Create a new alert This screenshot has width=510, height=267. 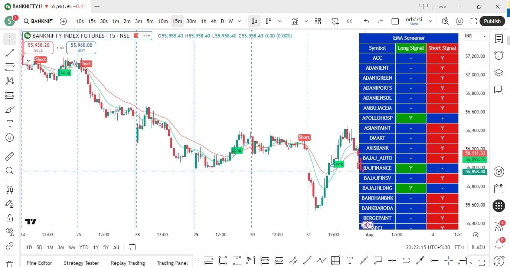click(x=335, y=21)
